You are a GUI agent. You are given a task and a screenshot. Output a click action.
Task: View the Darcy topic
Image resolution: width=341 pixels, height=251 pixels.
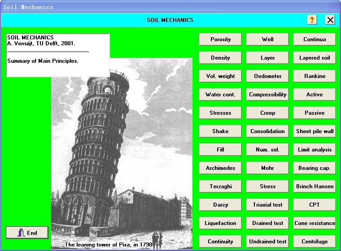click(220, 205)
